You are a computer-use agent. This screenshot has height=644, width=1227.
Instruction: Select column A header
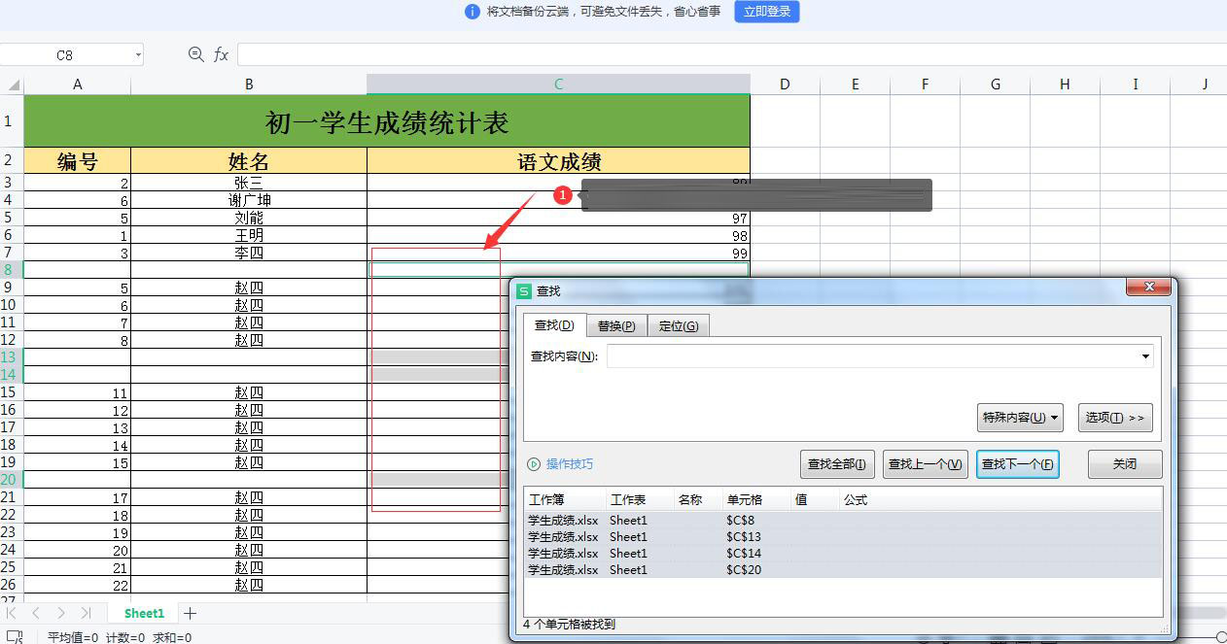(x=78, y=85)
